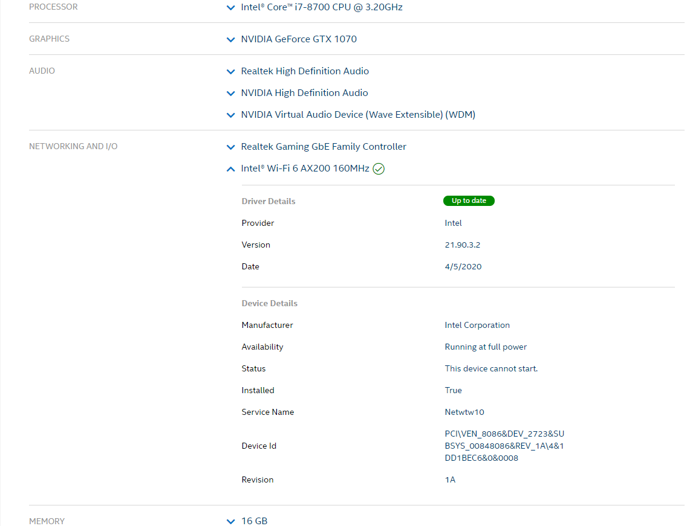Screen dimensions: 687x526
Task: Click the Device Id field label
Action: 259,446
